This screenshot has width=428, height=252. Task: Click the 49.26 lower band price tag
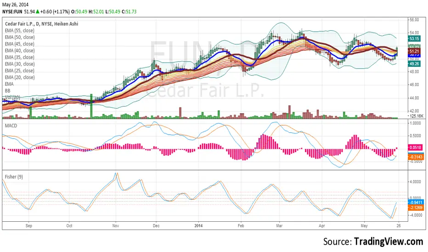pos(414,64)
